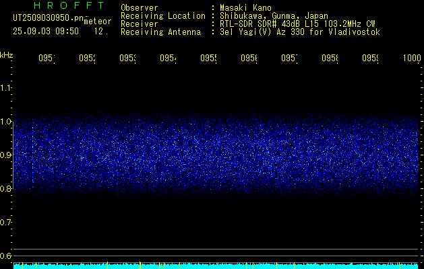Viewport: 424px width, 269px height.
Task: Click the 0.7 frequency axis label
Action: (x=5, y=223)
